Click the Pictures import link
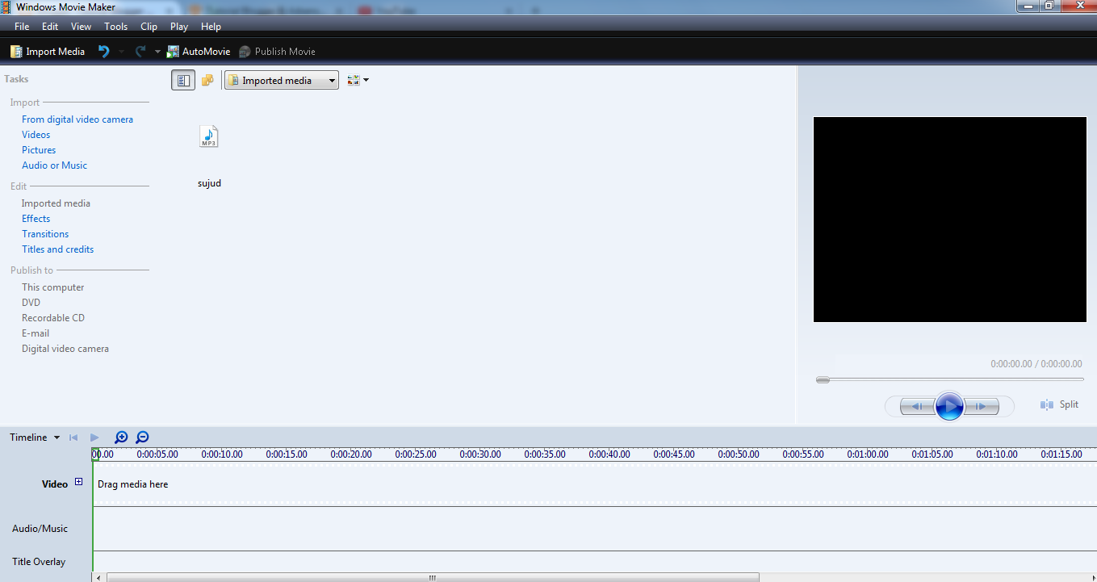 tap(39, 150)
